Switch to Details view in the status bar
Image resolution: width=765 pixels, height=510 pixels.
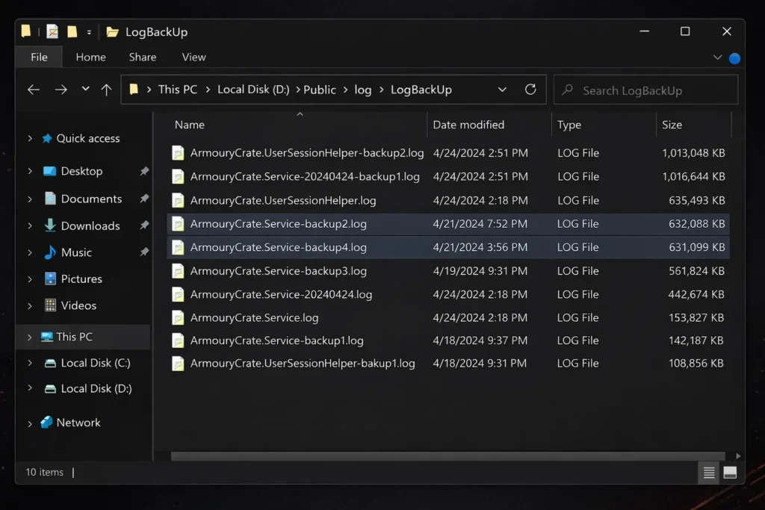(707, 472)
